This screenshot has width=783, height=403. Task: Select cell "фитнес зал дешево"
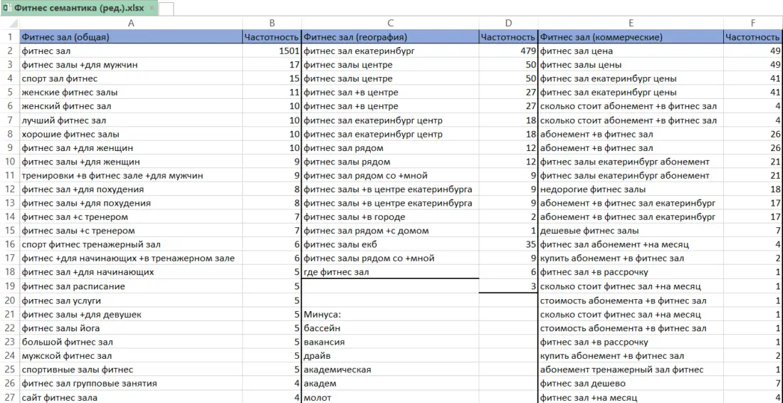(x=631, y=384)
